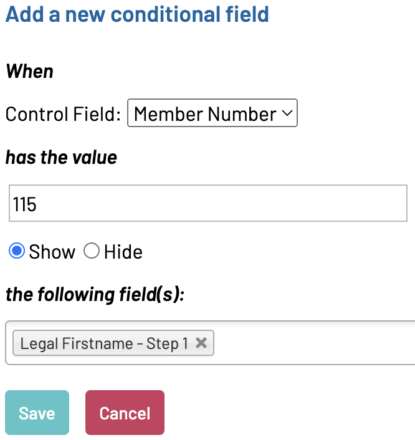
Task: Click empty space in the fields selector box
Action: coord(312,343)
